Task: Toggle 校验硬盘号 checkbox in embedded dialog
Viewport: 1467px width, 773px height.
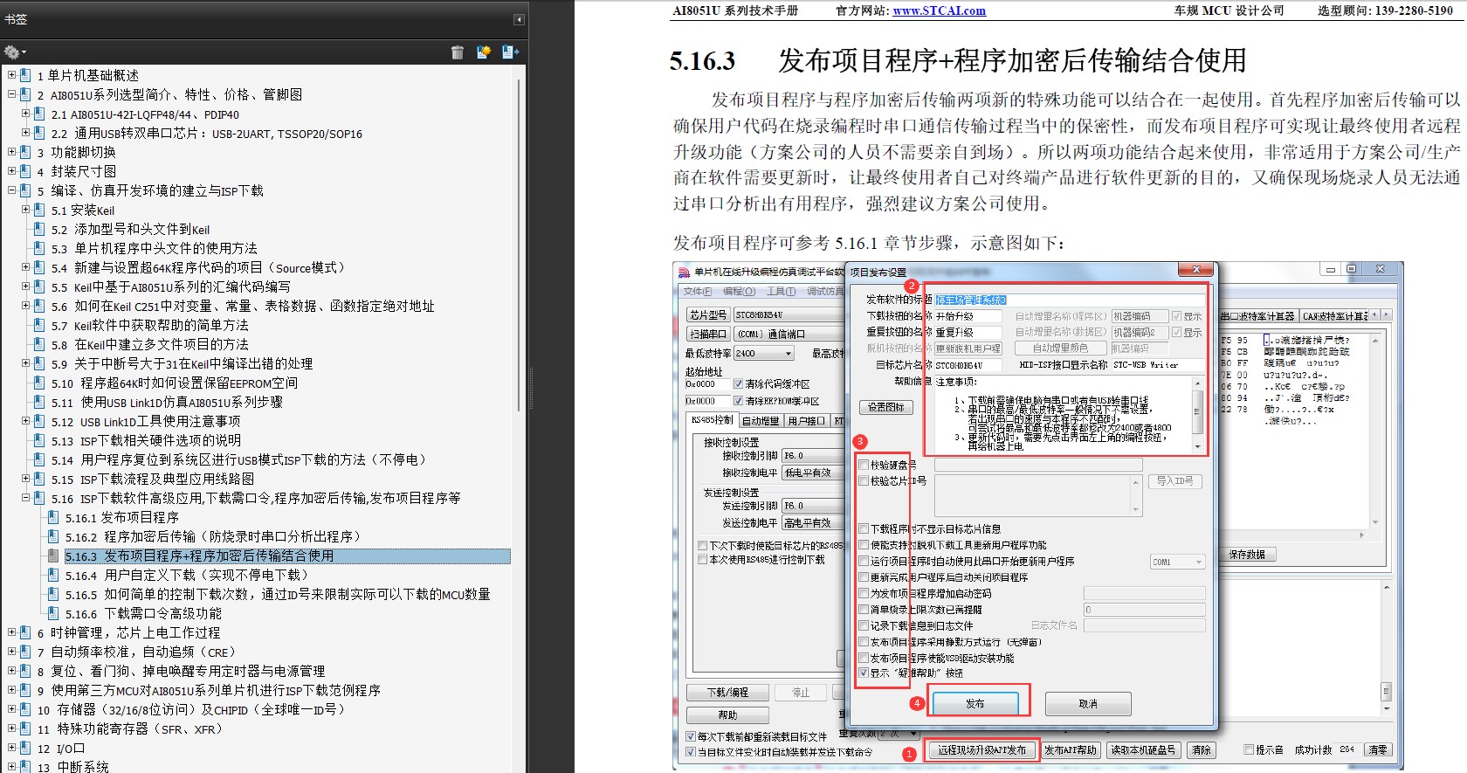Action: 864,465
